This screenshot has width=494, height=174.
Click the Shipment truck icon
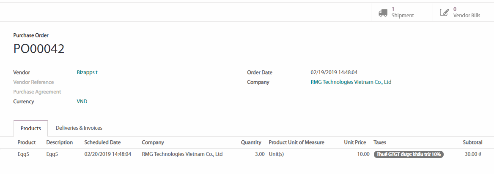click(x=383, y=13)
